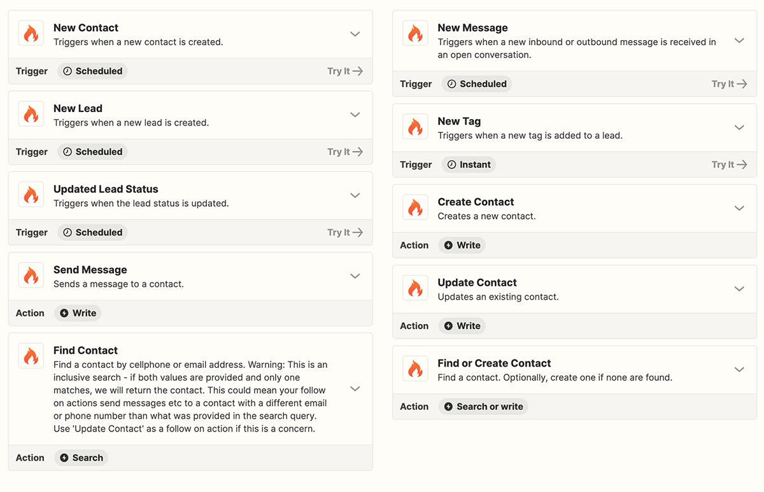Click the Scheduled badge under New Contact

92,71
